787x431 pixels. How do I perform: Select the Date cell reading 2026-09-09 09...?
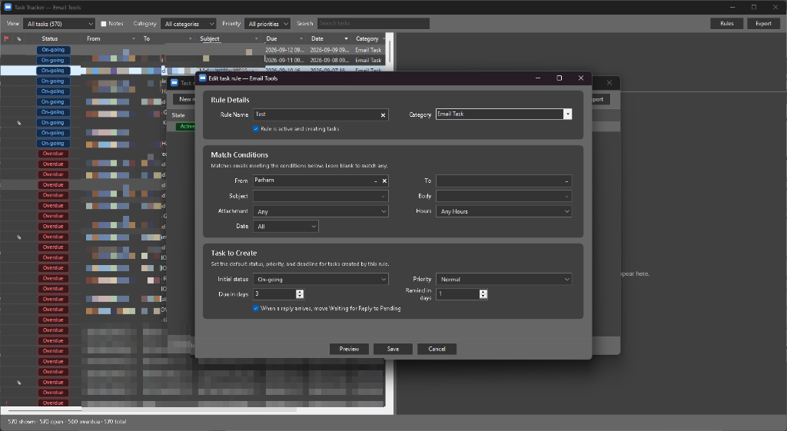[329, 50]
